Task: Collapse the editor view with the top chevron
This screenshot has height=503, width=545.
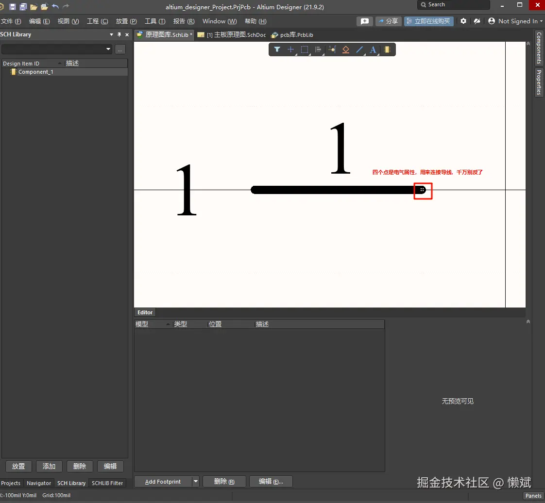Action: 528,44
